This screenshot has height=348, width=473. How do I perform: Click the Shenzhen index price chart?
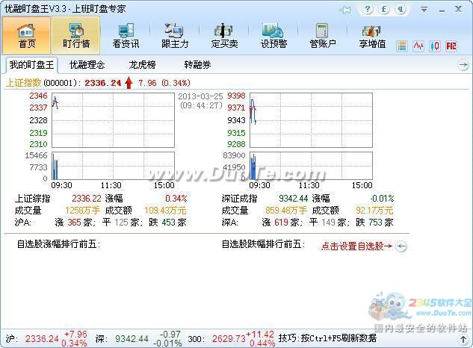[311, 120]
